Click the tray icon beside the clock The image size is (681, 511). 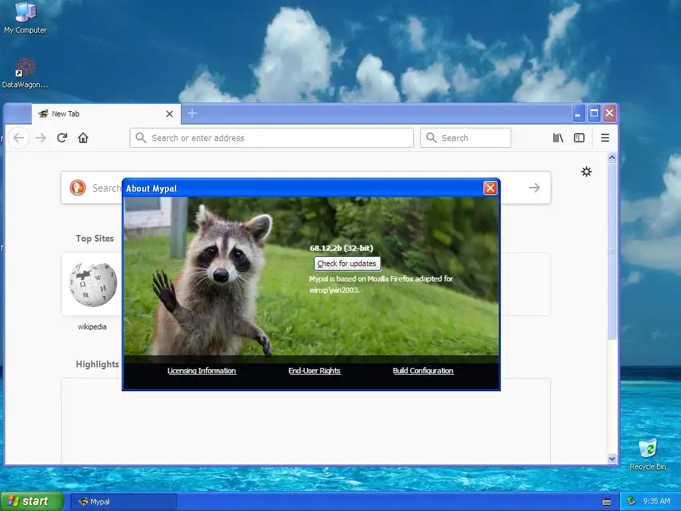631,501
